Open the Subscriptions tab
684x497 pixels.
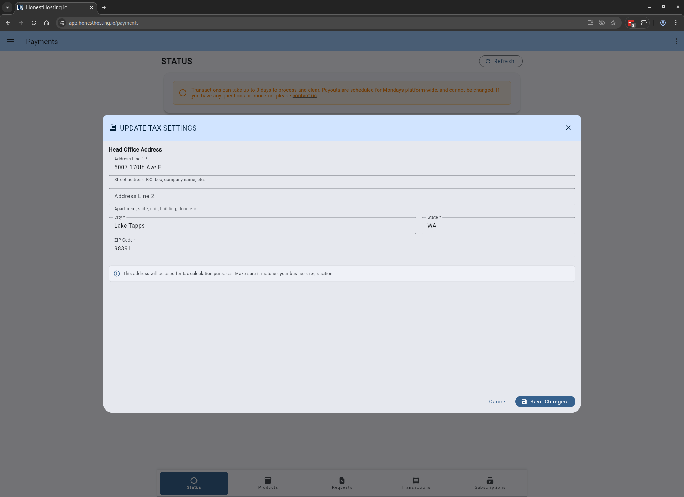click(490, 483)
